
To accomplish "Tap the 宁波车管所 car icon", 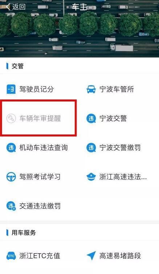I will coord(91,89).
